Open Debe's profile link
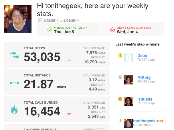 click(x=142, y=56)
